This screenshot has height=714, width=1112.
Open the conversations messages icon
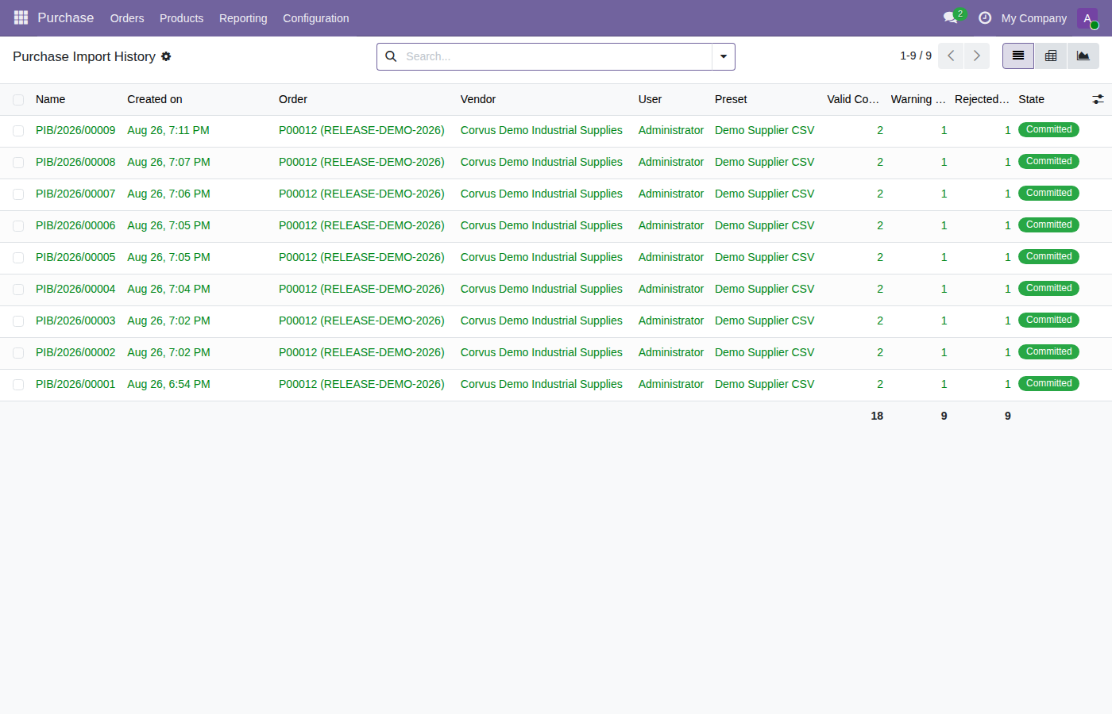click(x=950, y=17)
